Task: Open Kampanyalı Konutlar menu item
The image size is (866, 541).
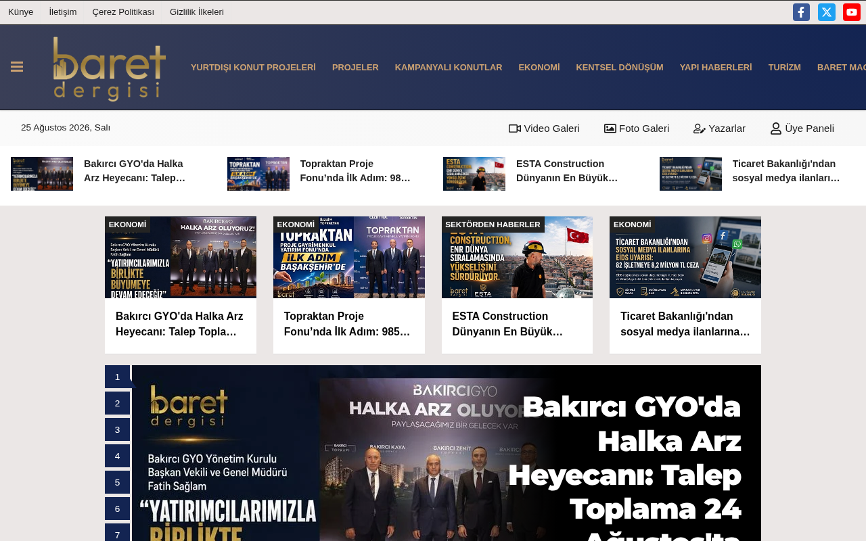Action: (x=449, y=68)
